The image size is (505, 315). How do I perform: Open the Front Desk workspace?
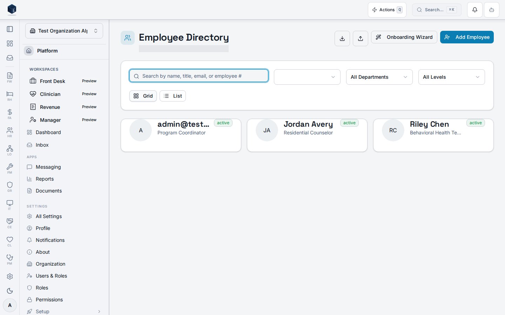[64, 81]
